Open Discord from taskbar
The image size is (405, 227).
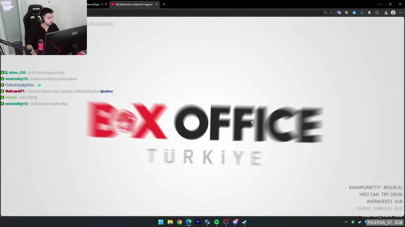235,222
